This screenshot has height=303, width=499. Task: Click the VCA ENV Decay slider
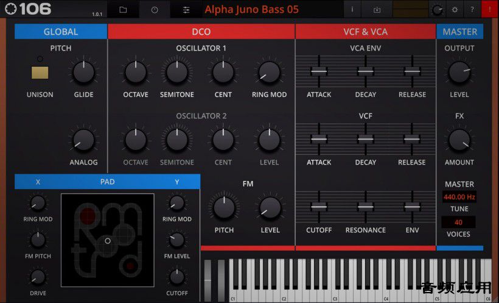[x=365, y=71]
